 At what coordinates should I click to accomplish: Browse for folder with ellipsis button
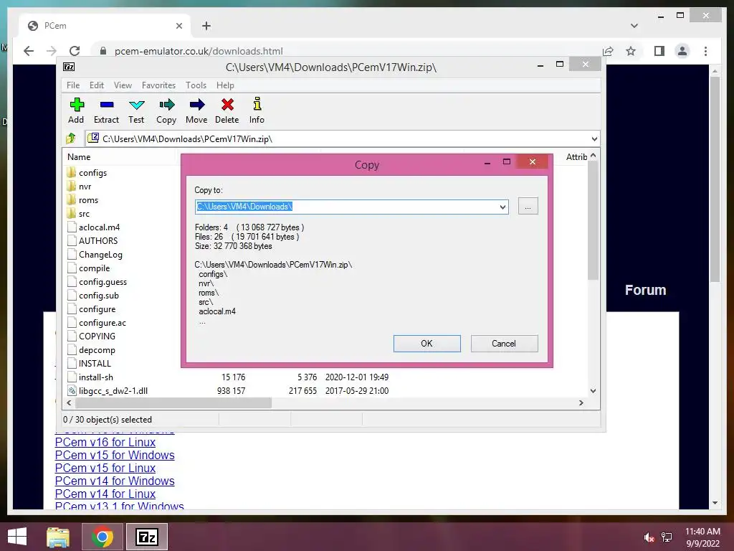click(x=528, y=207)
